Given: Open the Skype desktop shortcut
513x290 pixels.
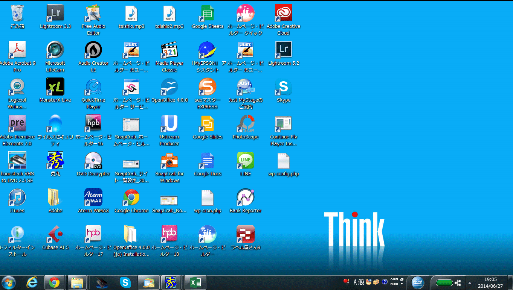Looking at the screenshot, I should pos(284,91).
